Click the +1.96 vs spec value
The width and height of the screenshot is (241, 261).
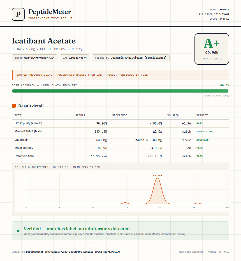[186, 123]
